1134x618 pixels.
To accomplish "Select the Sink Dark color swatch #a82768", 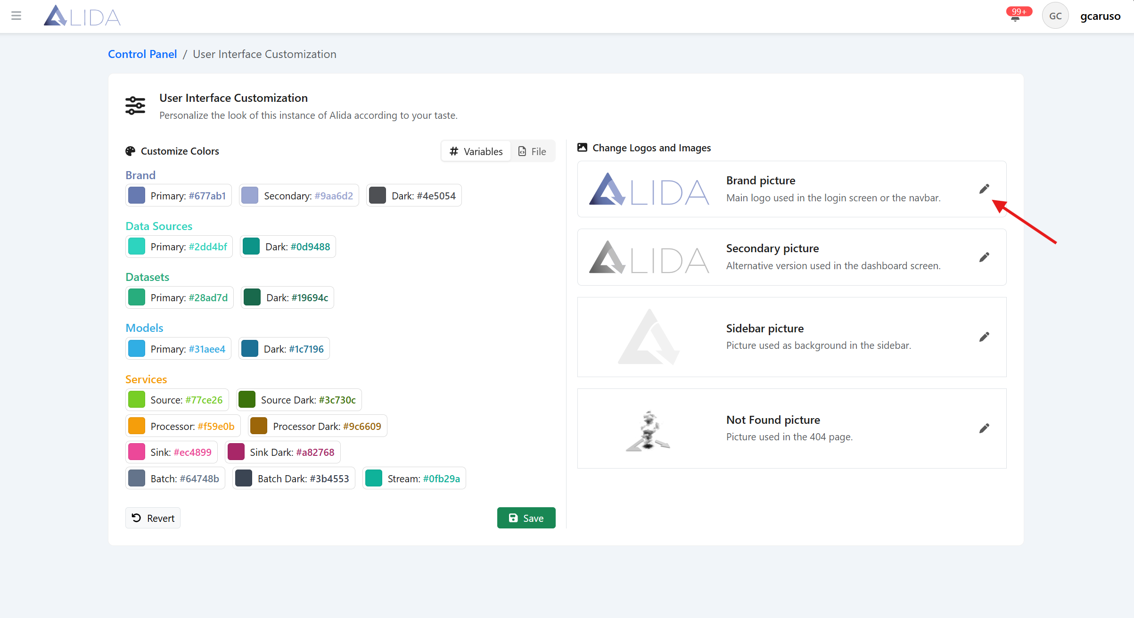I will tap(236, 452).
